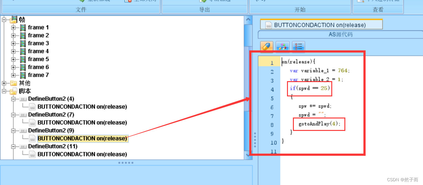This screenshot has width=423, height=185.
Task: Click the pill-shaped edit icon above the code
Action: 266,47
